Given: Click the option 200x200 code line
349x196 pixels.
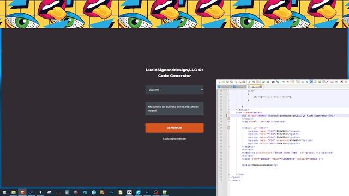Looking at the screenshot, I should pyautogui.click(x=274, y=137).
